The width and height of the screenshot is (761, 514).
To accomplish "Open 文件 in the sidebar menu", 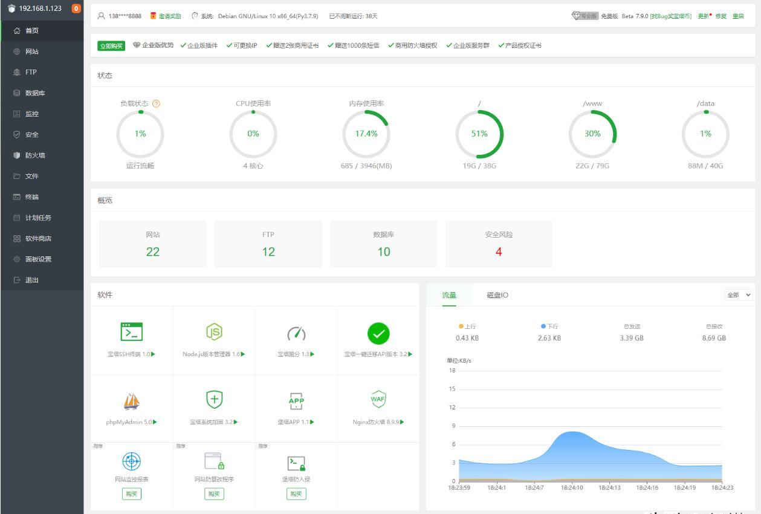I will (42, 176).
